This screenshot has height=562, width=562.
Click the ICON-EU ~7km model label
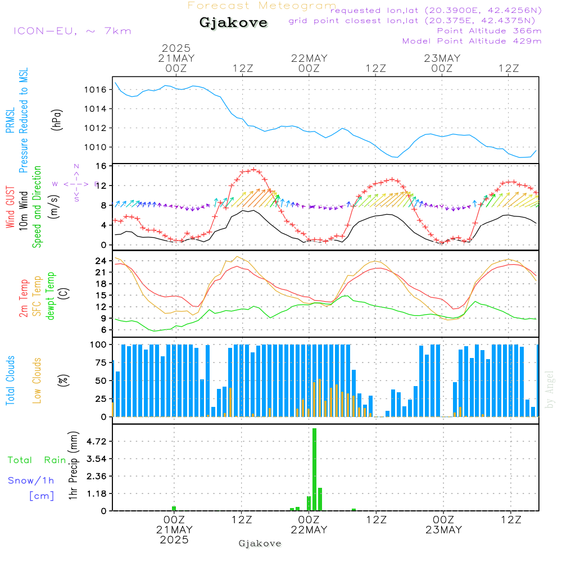click(x=72, y=31)
